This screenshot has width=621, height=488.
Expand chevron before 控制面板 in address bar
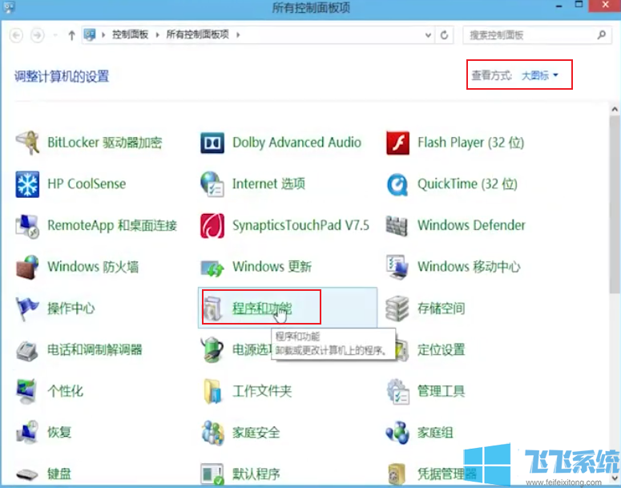click(103, 35)
